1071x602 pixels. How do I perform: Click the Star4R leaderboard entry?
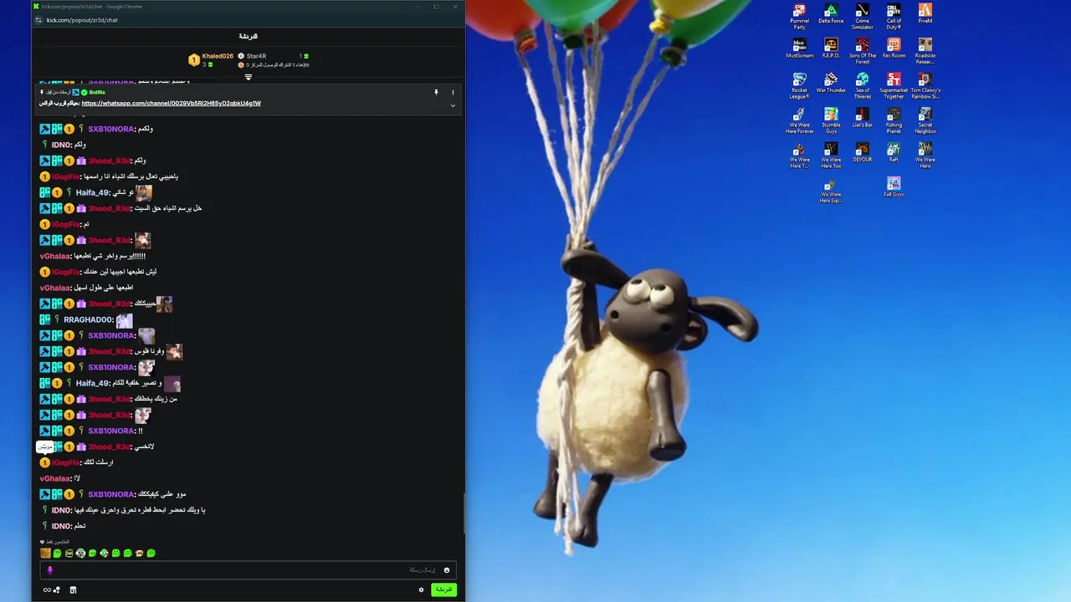click(256, 56)
